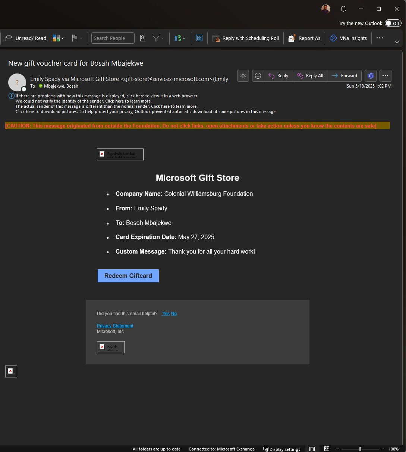Open the Filter Email funnel dropdown
This screenshot has width=406, height=452.
pos(158,38)
